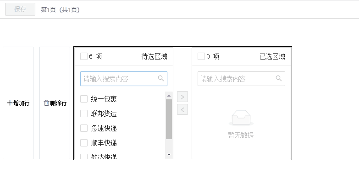Focus the 待选区域 search input field
This screenshot has width=359, height=184.
tap(119, 79)
